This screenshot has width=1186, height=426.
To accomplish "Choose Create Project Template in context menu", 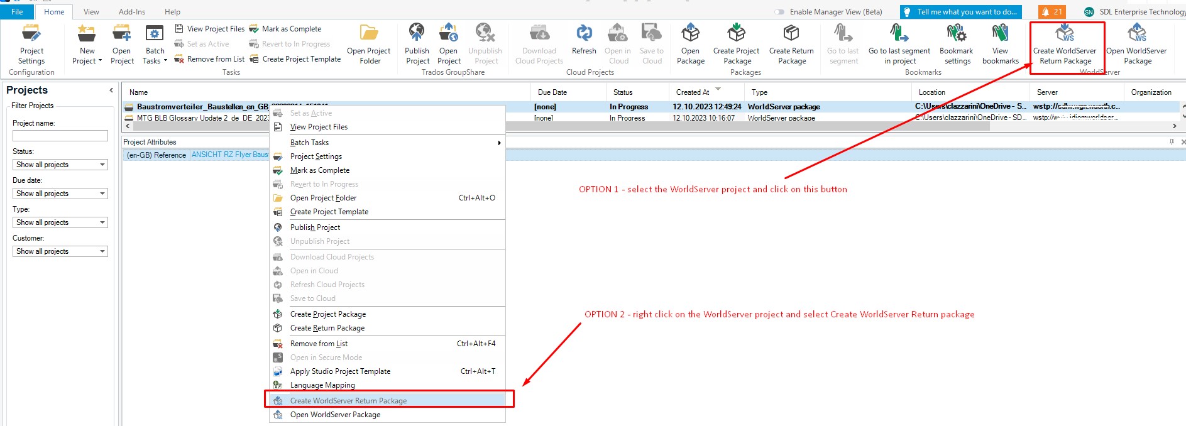I will [x=388, y=212].
